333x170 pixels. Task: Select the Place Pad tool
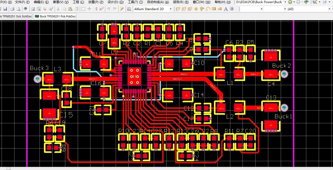[196, 9]
